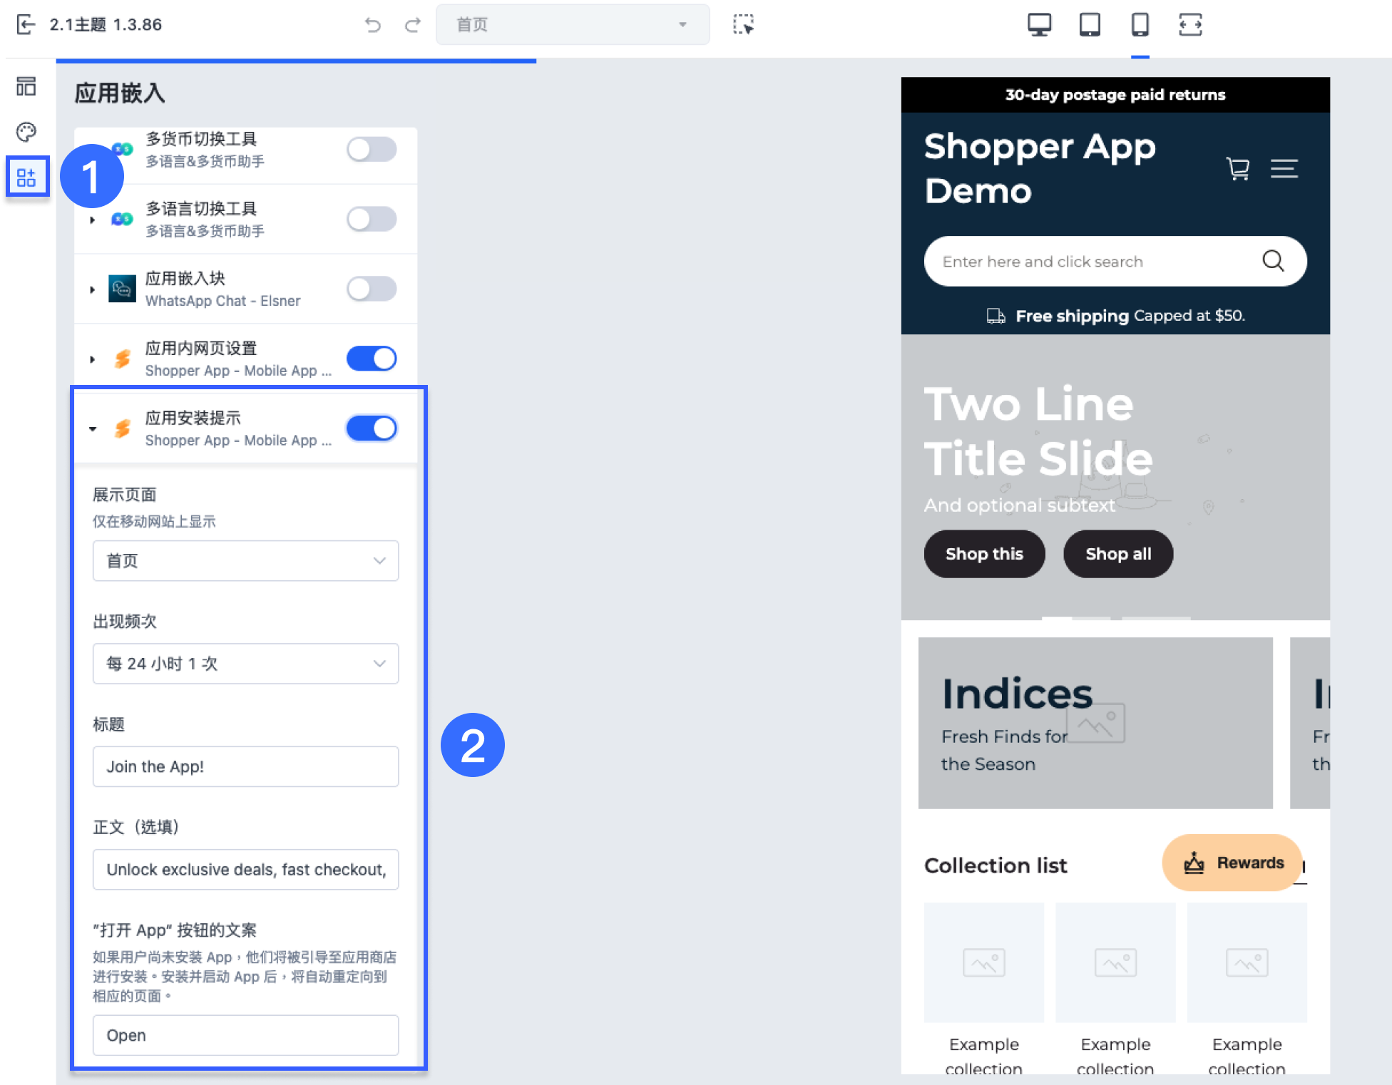
Task: Disable the 应用内网页设置 toggle
Action: click(x=372, y=359)
